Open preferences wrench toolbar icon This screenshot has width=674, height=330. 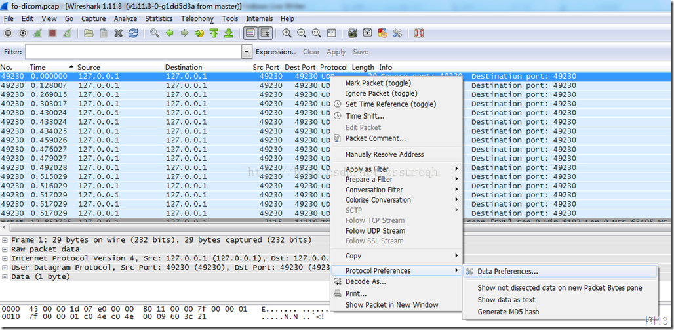pos(397,33)
